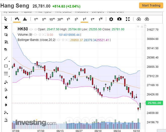Image resolution: width=166 pixels, height=132 pixels.
Task: Take a chart snapshot with camera
Action: 119,19
